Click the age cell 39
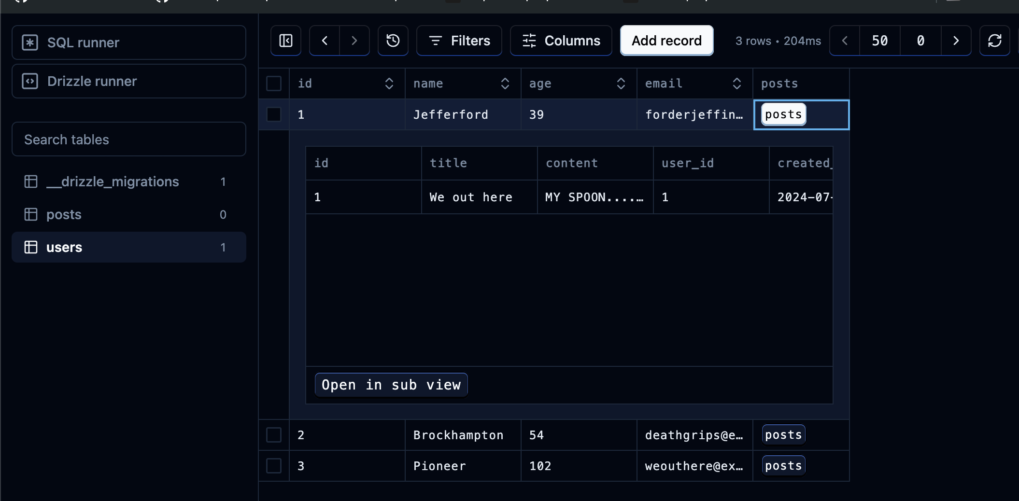The width and height of the screenshot is (1019, 501). pyautogui.click(x=579, y=114)
